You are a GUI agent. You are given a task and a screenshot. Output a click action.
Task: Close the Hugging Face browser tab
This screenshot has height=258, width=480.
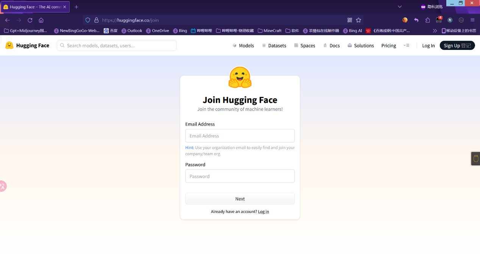pos(65,7)
